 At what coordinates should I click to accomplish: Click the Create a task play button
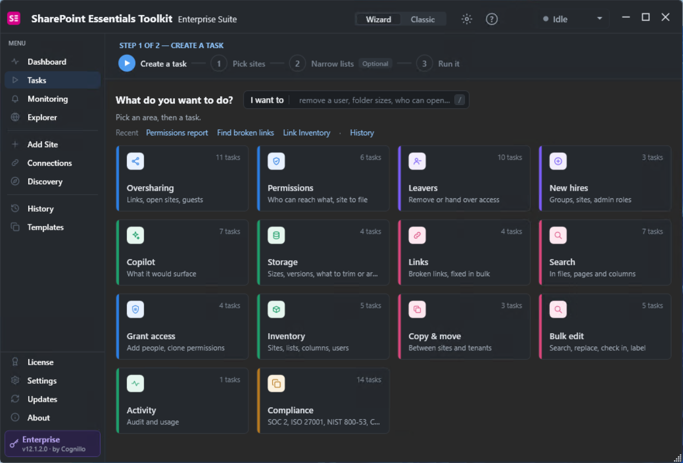coord(127,64)
